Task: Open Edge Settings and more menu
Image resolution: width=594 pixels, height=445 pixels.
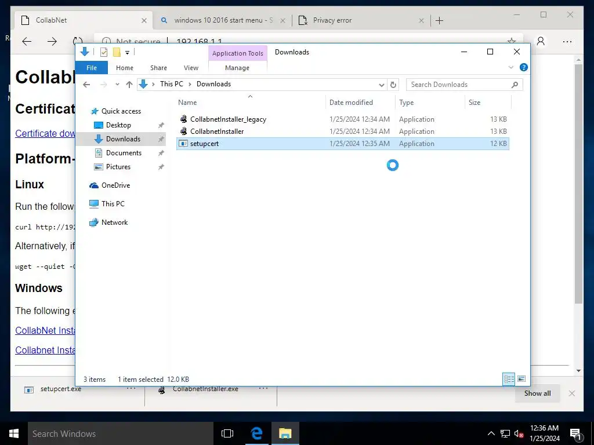Action: pos(567,42)
